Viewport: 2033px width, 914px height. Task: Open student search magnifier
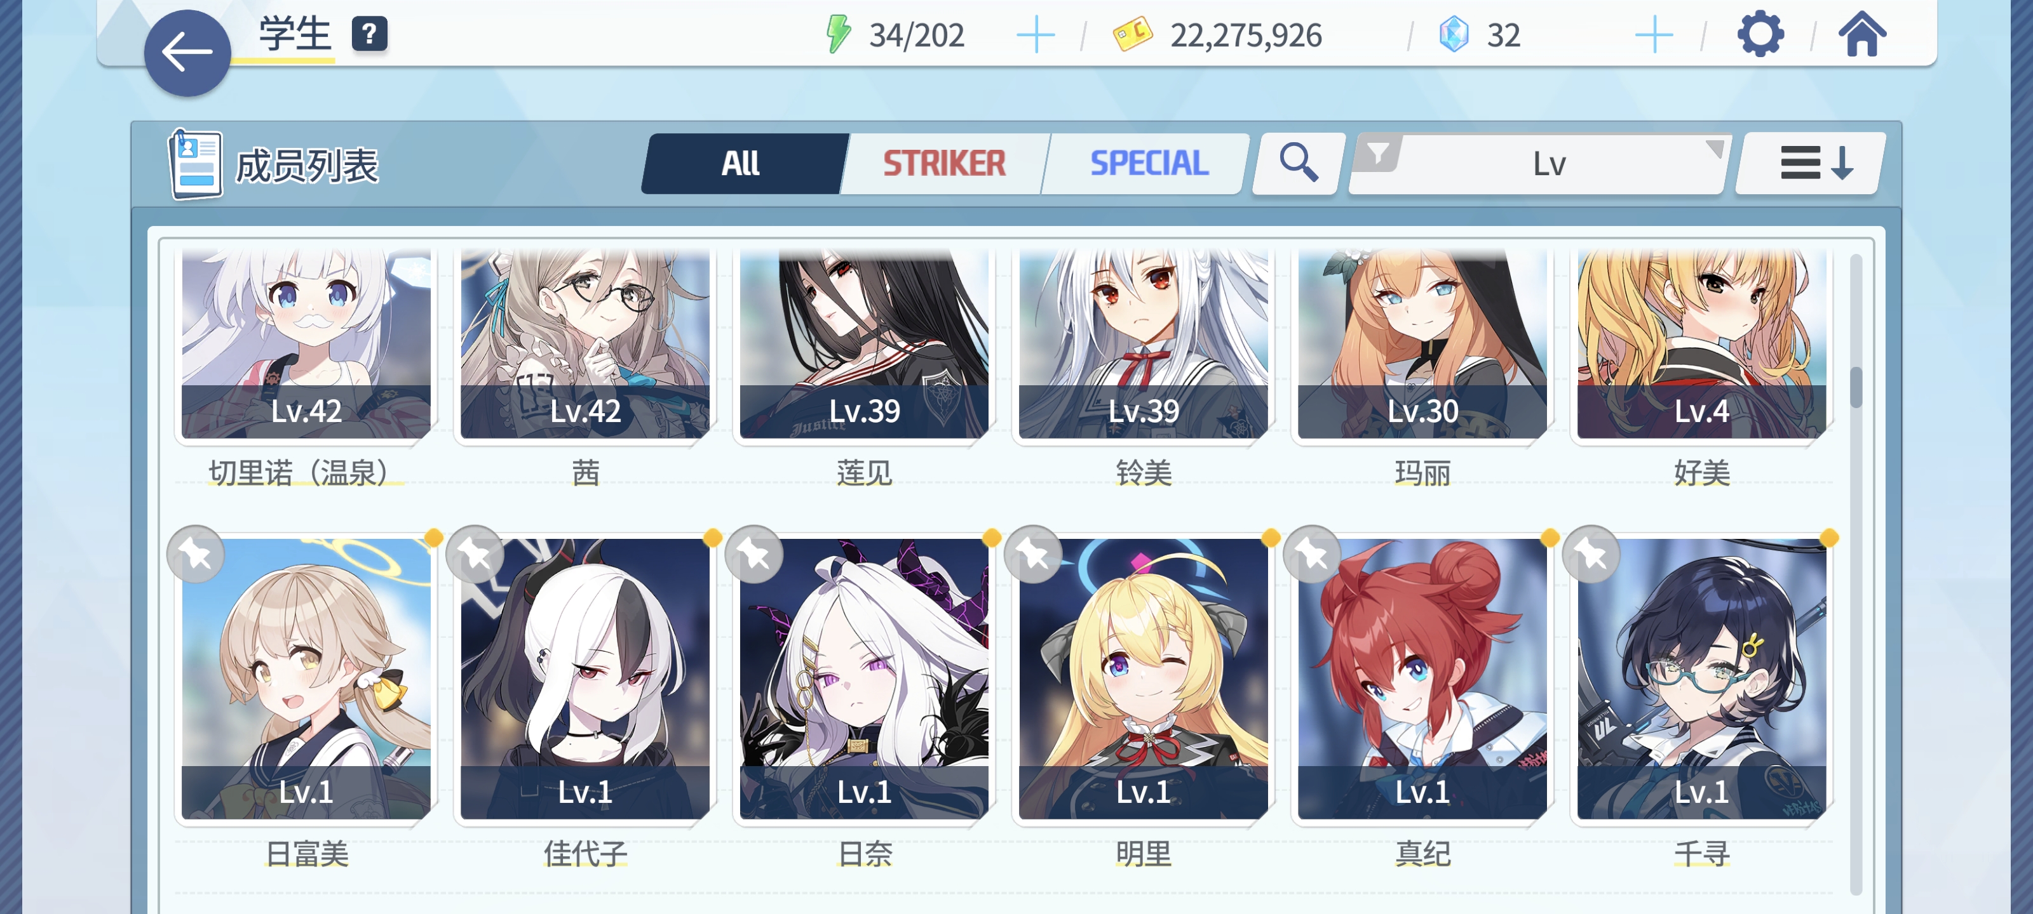click(1298, 163)
